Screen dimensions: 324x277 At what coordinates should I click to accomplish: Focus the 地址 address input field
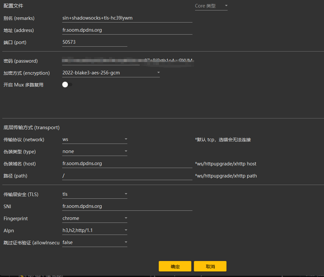pos(127,30)
